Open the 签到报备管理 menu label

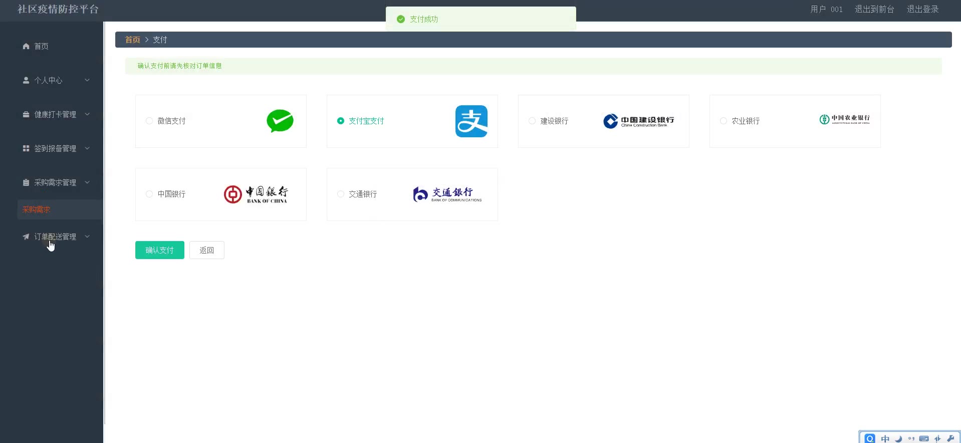click(x=55, y=148)
